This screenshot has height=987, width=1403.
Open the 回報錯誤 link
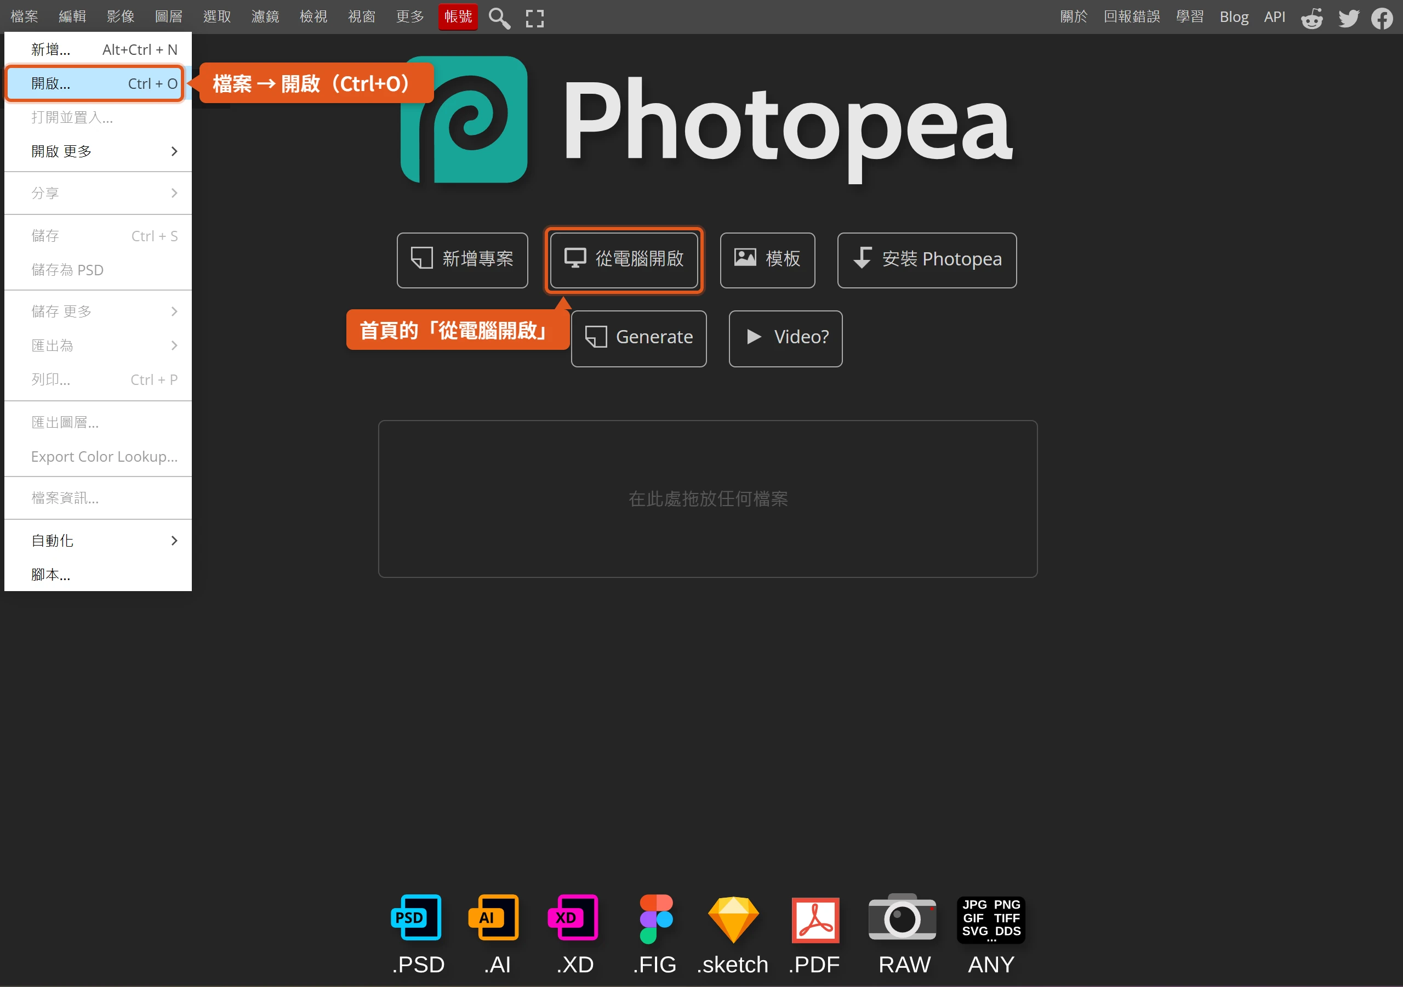(x=1132, y=16)
